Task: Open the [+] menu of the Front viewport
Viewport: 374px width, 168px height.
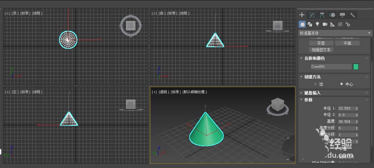Action: (x=154, y=13)
